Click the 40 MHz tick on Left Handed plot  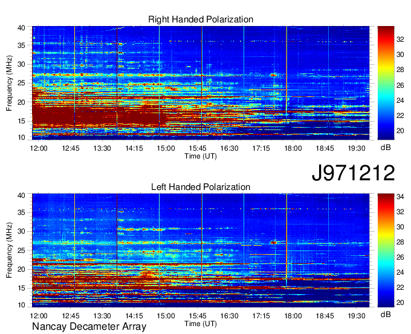click(x=21, y=195)
